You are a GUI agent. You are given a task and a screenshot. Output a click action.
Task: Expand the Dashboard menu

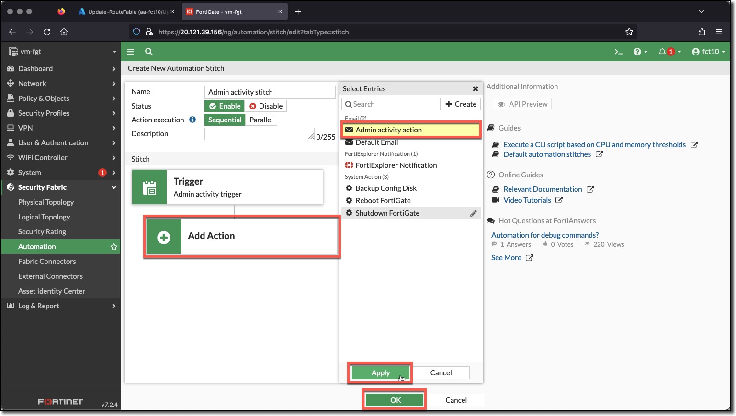pyautogui.click(x=61, y=69)
